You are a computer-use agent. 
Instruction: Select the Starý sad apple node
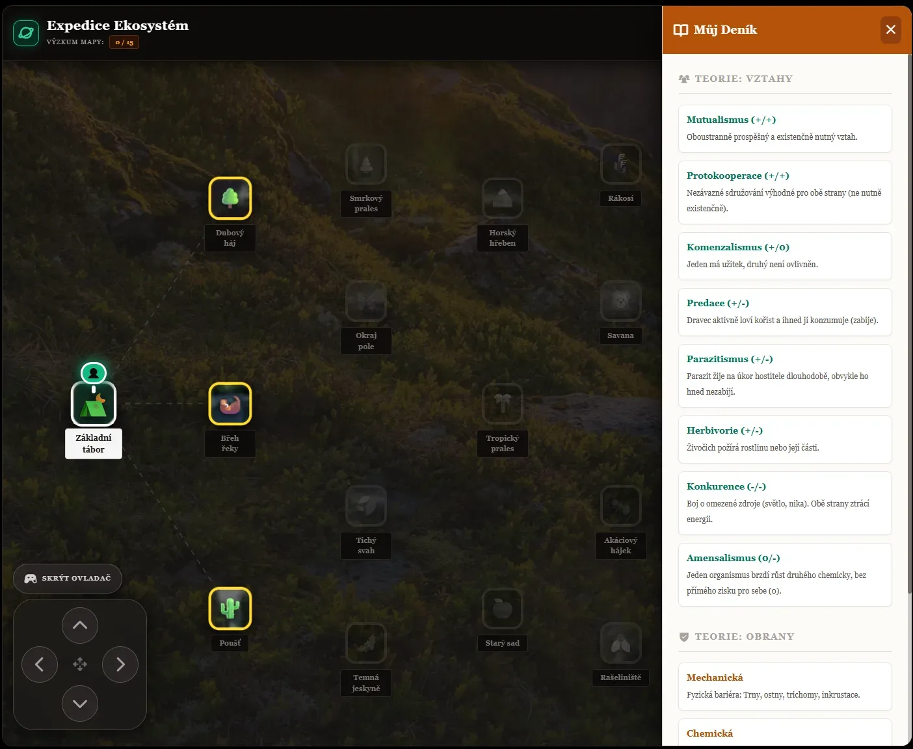[503, 609]
